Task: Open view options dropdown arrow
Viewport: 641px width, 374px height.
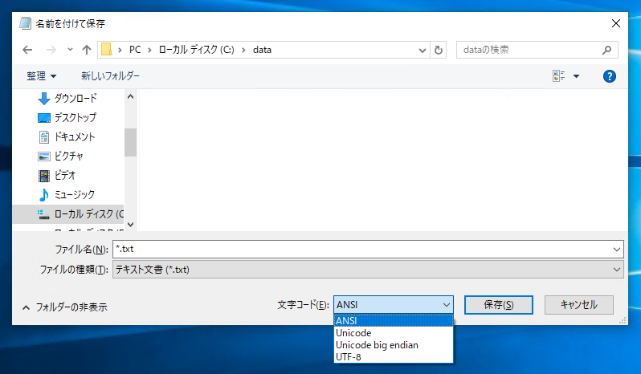Action: (577, 76)
